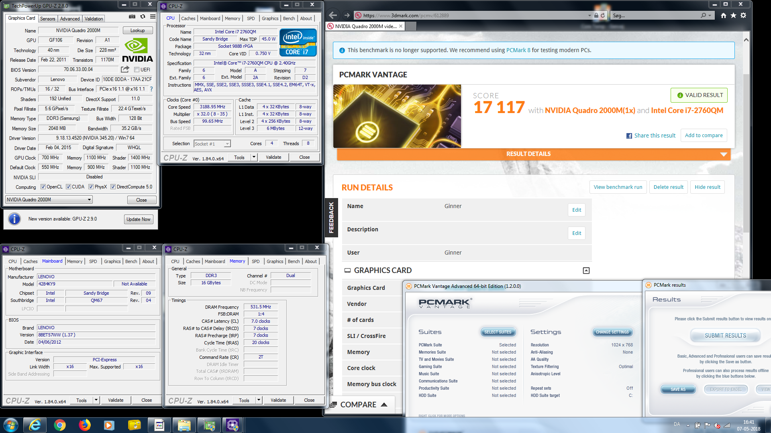Click the browser home icon
771x433 pixels.
click(x=723, y=16)
